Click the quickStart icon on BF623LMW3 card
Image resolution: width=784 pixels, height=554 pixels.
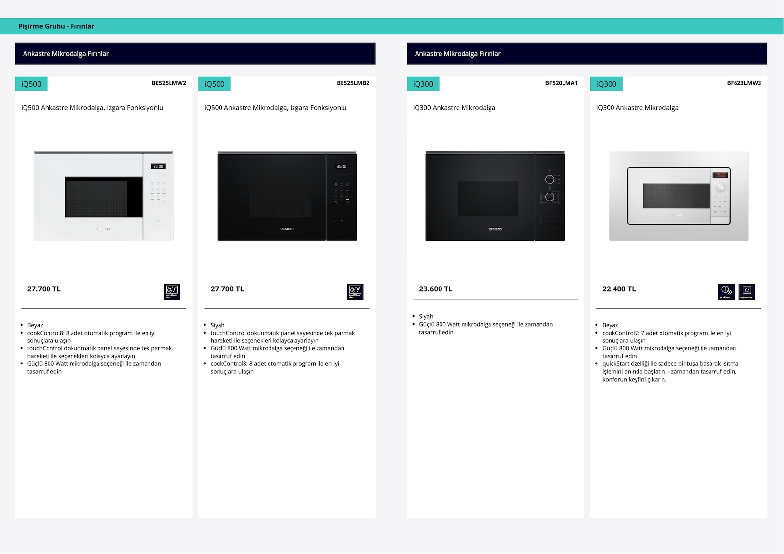click(x=726, y=292)
